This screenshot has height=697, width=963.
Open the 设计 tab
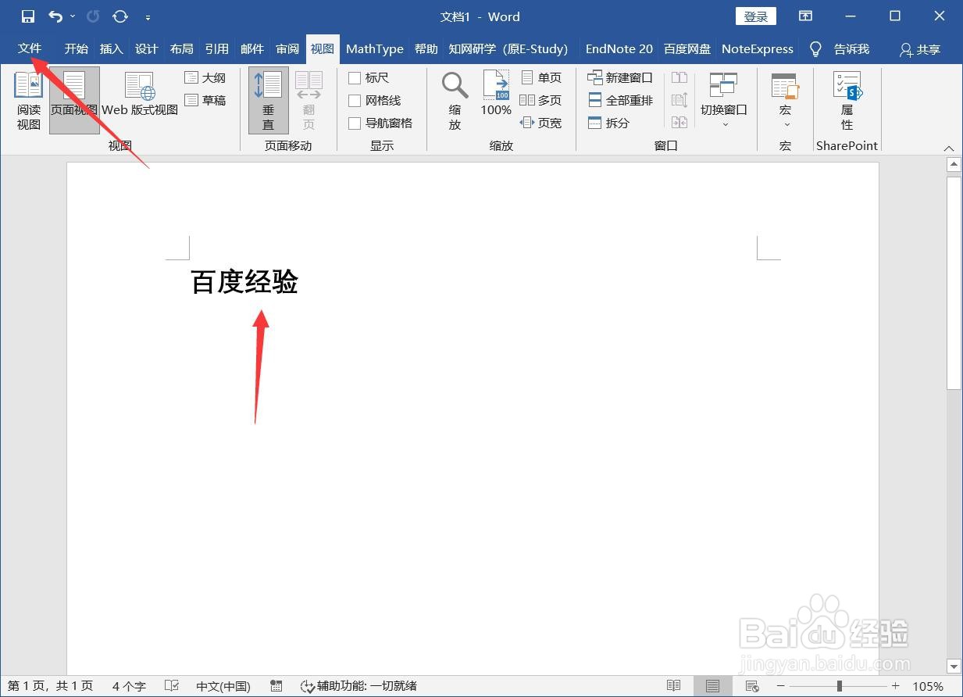(x=147, y=48)
